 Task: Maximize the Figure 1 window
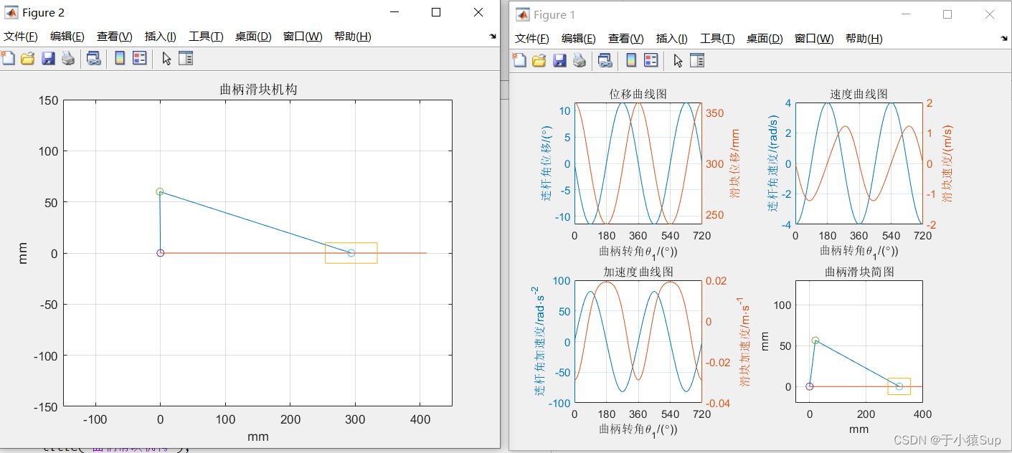947,14
